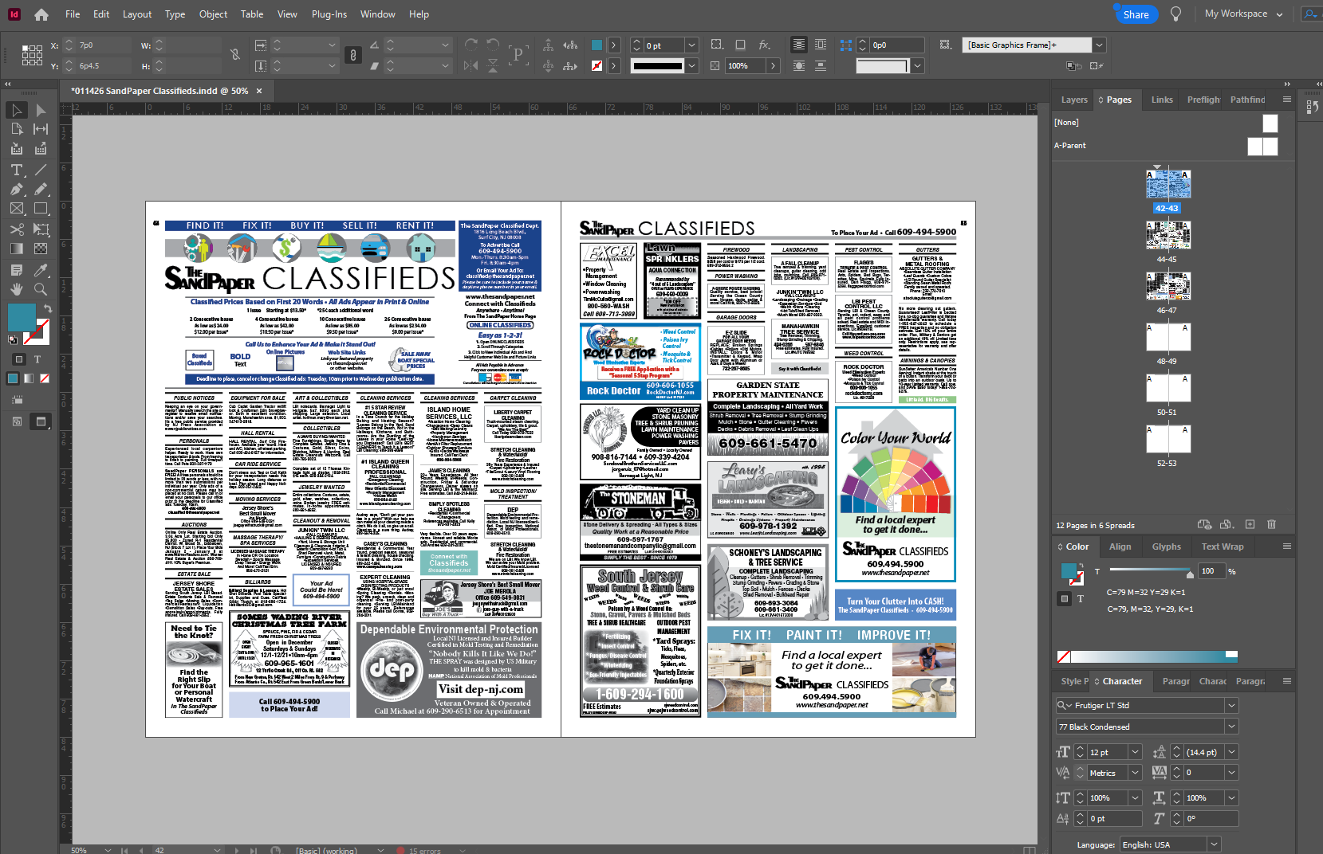Select the Pencil tool
This screenshot has height=854, width=1323.
41,190
